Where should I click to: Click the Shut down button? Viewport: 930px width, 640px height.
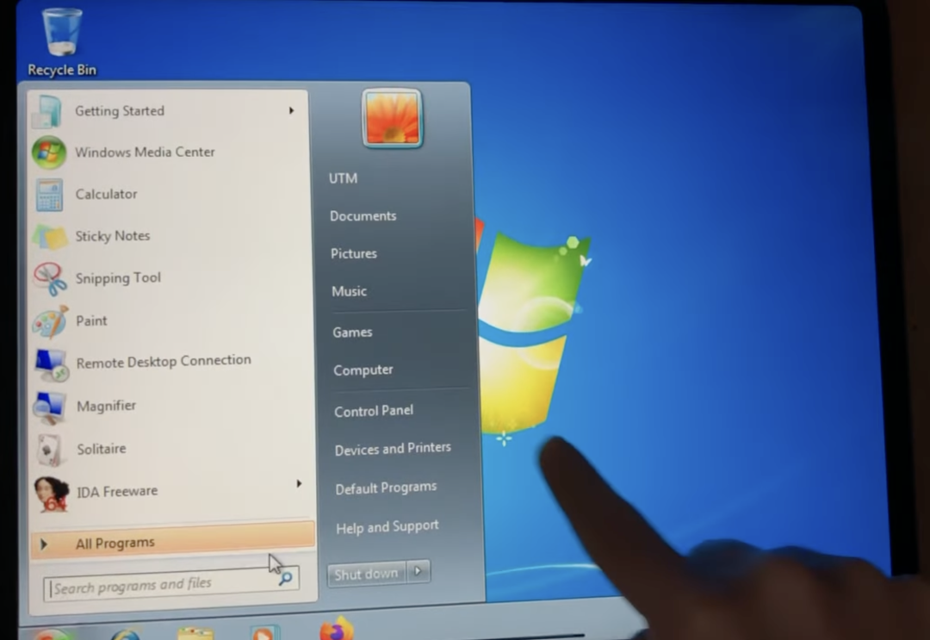pyautogui.click(x=366, y=574)
